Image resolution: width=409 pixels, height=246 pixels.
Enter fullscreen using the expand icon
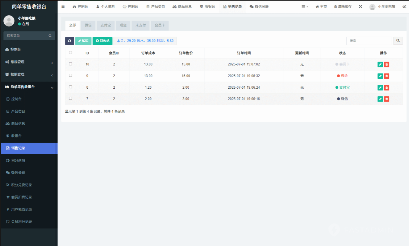(x=360, y=7)
